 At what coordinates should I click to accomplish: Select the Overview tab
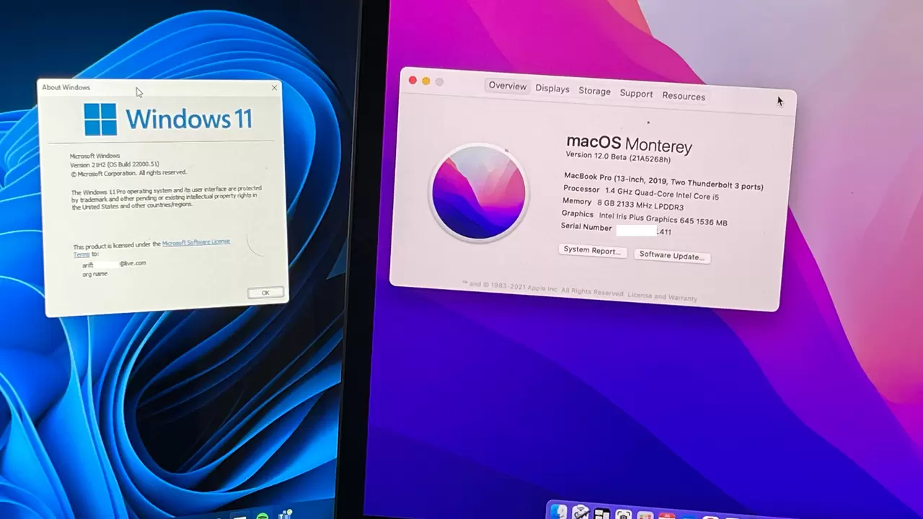click(508, 86)
